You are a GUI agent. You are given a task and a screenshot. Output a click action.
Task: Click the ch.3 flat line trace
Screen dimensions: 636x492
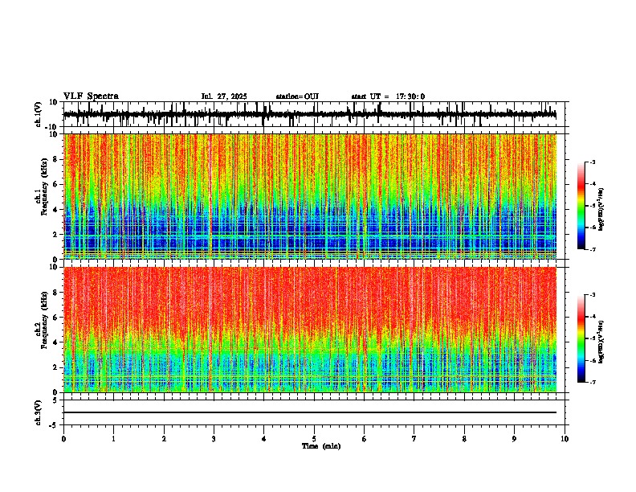pyautogui.click(x=310, y=412)
